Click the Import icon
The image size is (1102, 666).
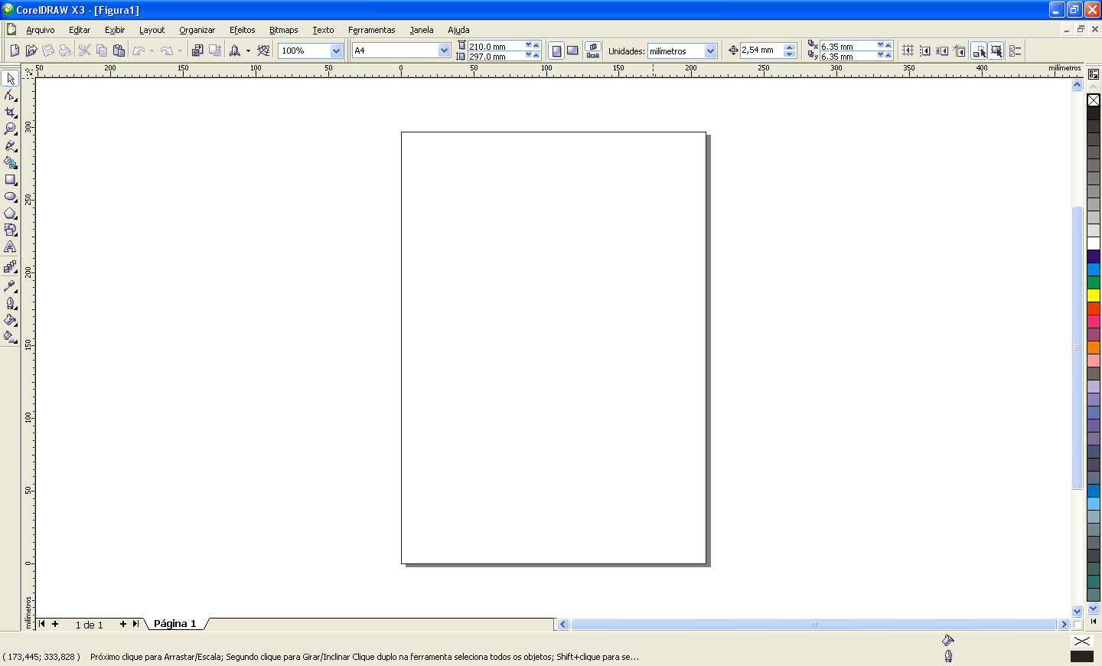click(197, 51)
